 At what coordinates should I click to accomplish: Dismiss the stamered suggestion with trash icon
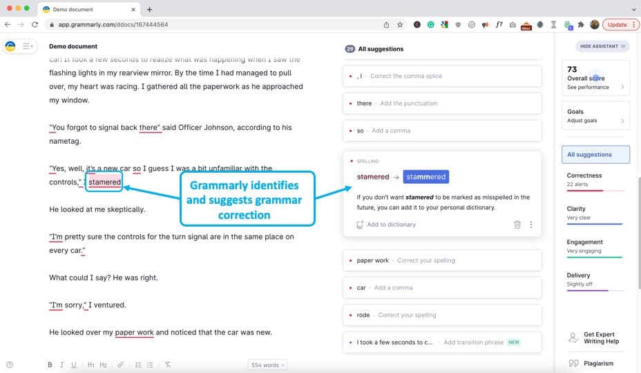pos(517,224)
